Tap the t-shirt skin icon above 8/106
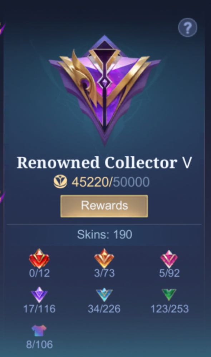This screenshot has width=211, height=357. pyautogui.click(x=39, y=331)
